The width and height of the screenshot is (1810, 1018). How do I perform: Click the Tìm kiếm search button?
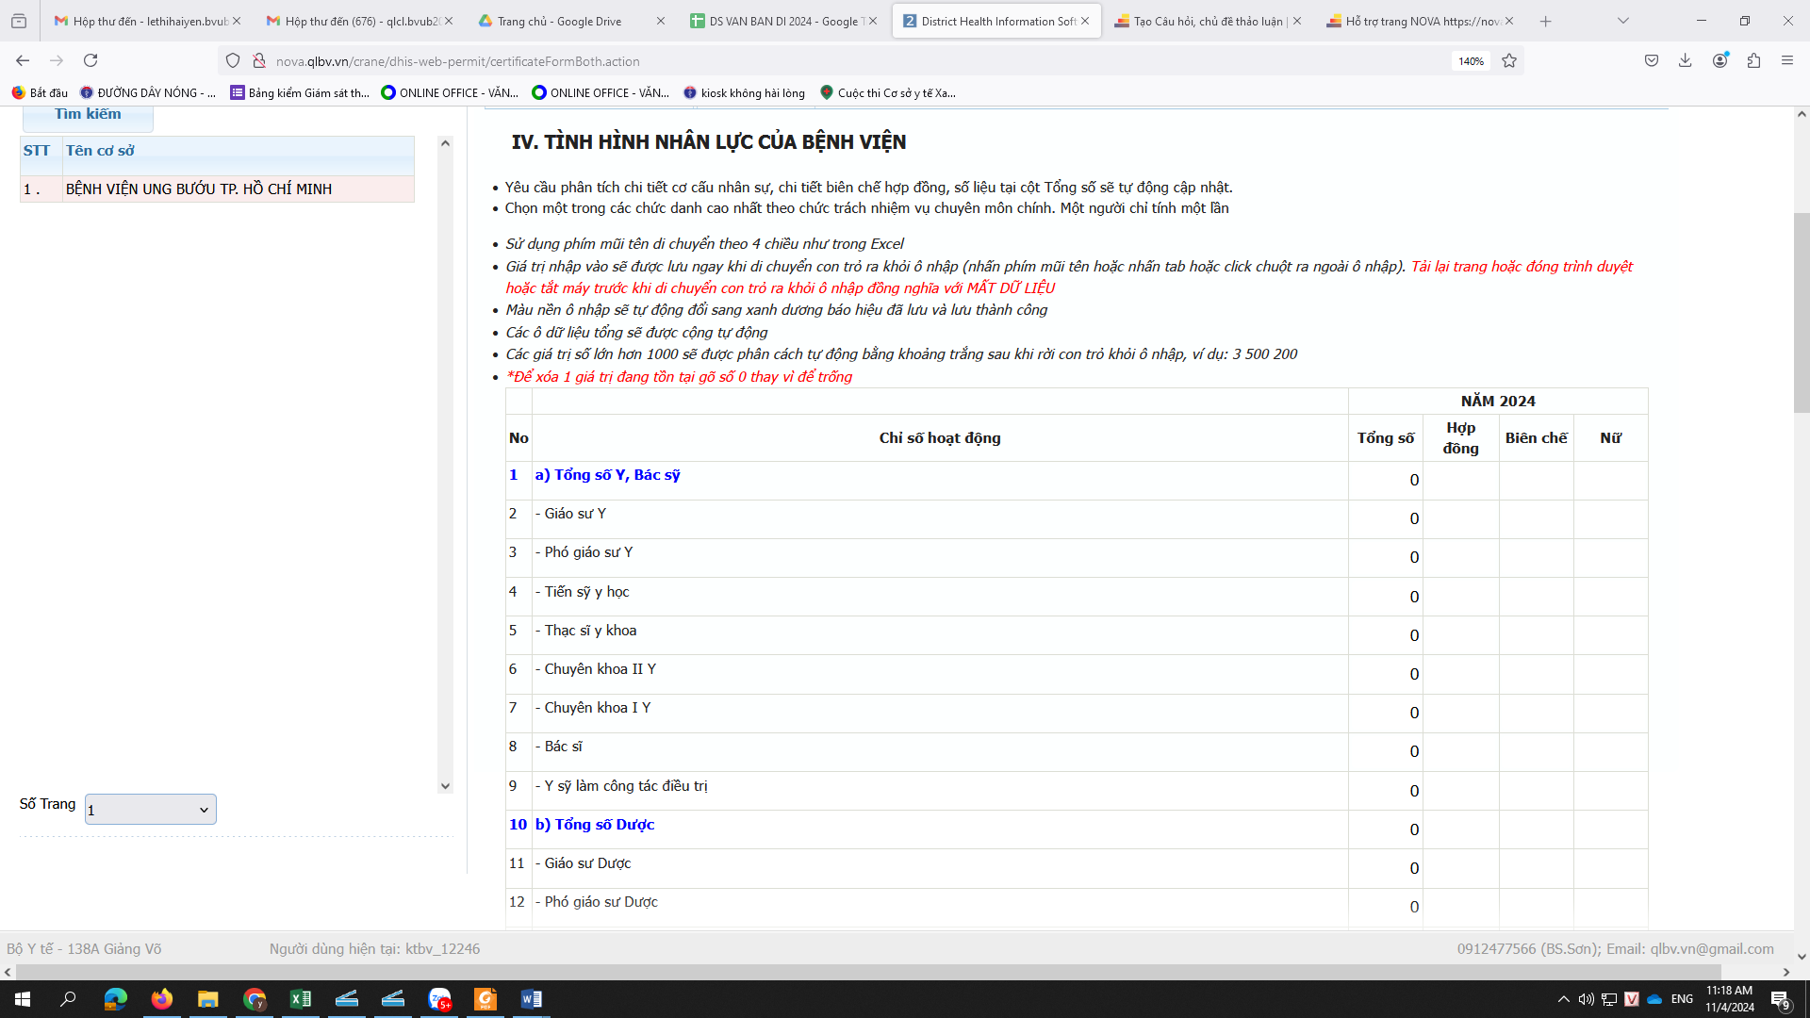coord(88,115)
